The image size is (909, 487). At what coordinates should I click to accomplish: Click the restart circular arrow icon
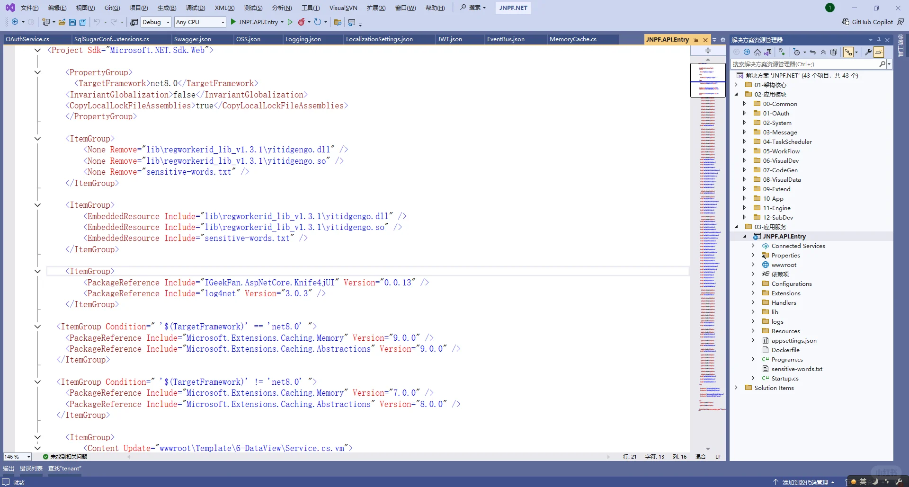pyautogui.click(x=317, y=22)
